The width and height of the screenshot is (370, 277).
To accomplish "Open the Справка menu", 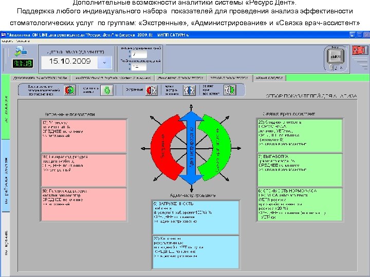I will point(23,41).
